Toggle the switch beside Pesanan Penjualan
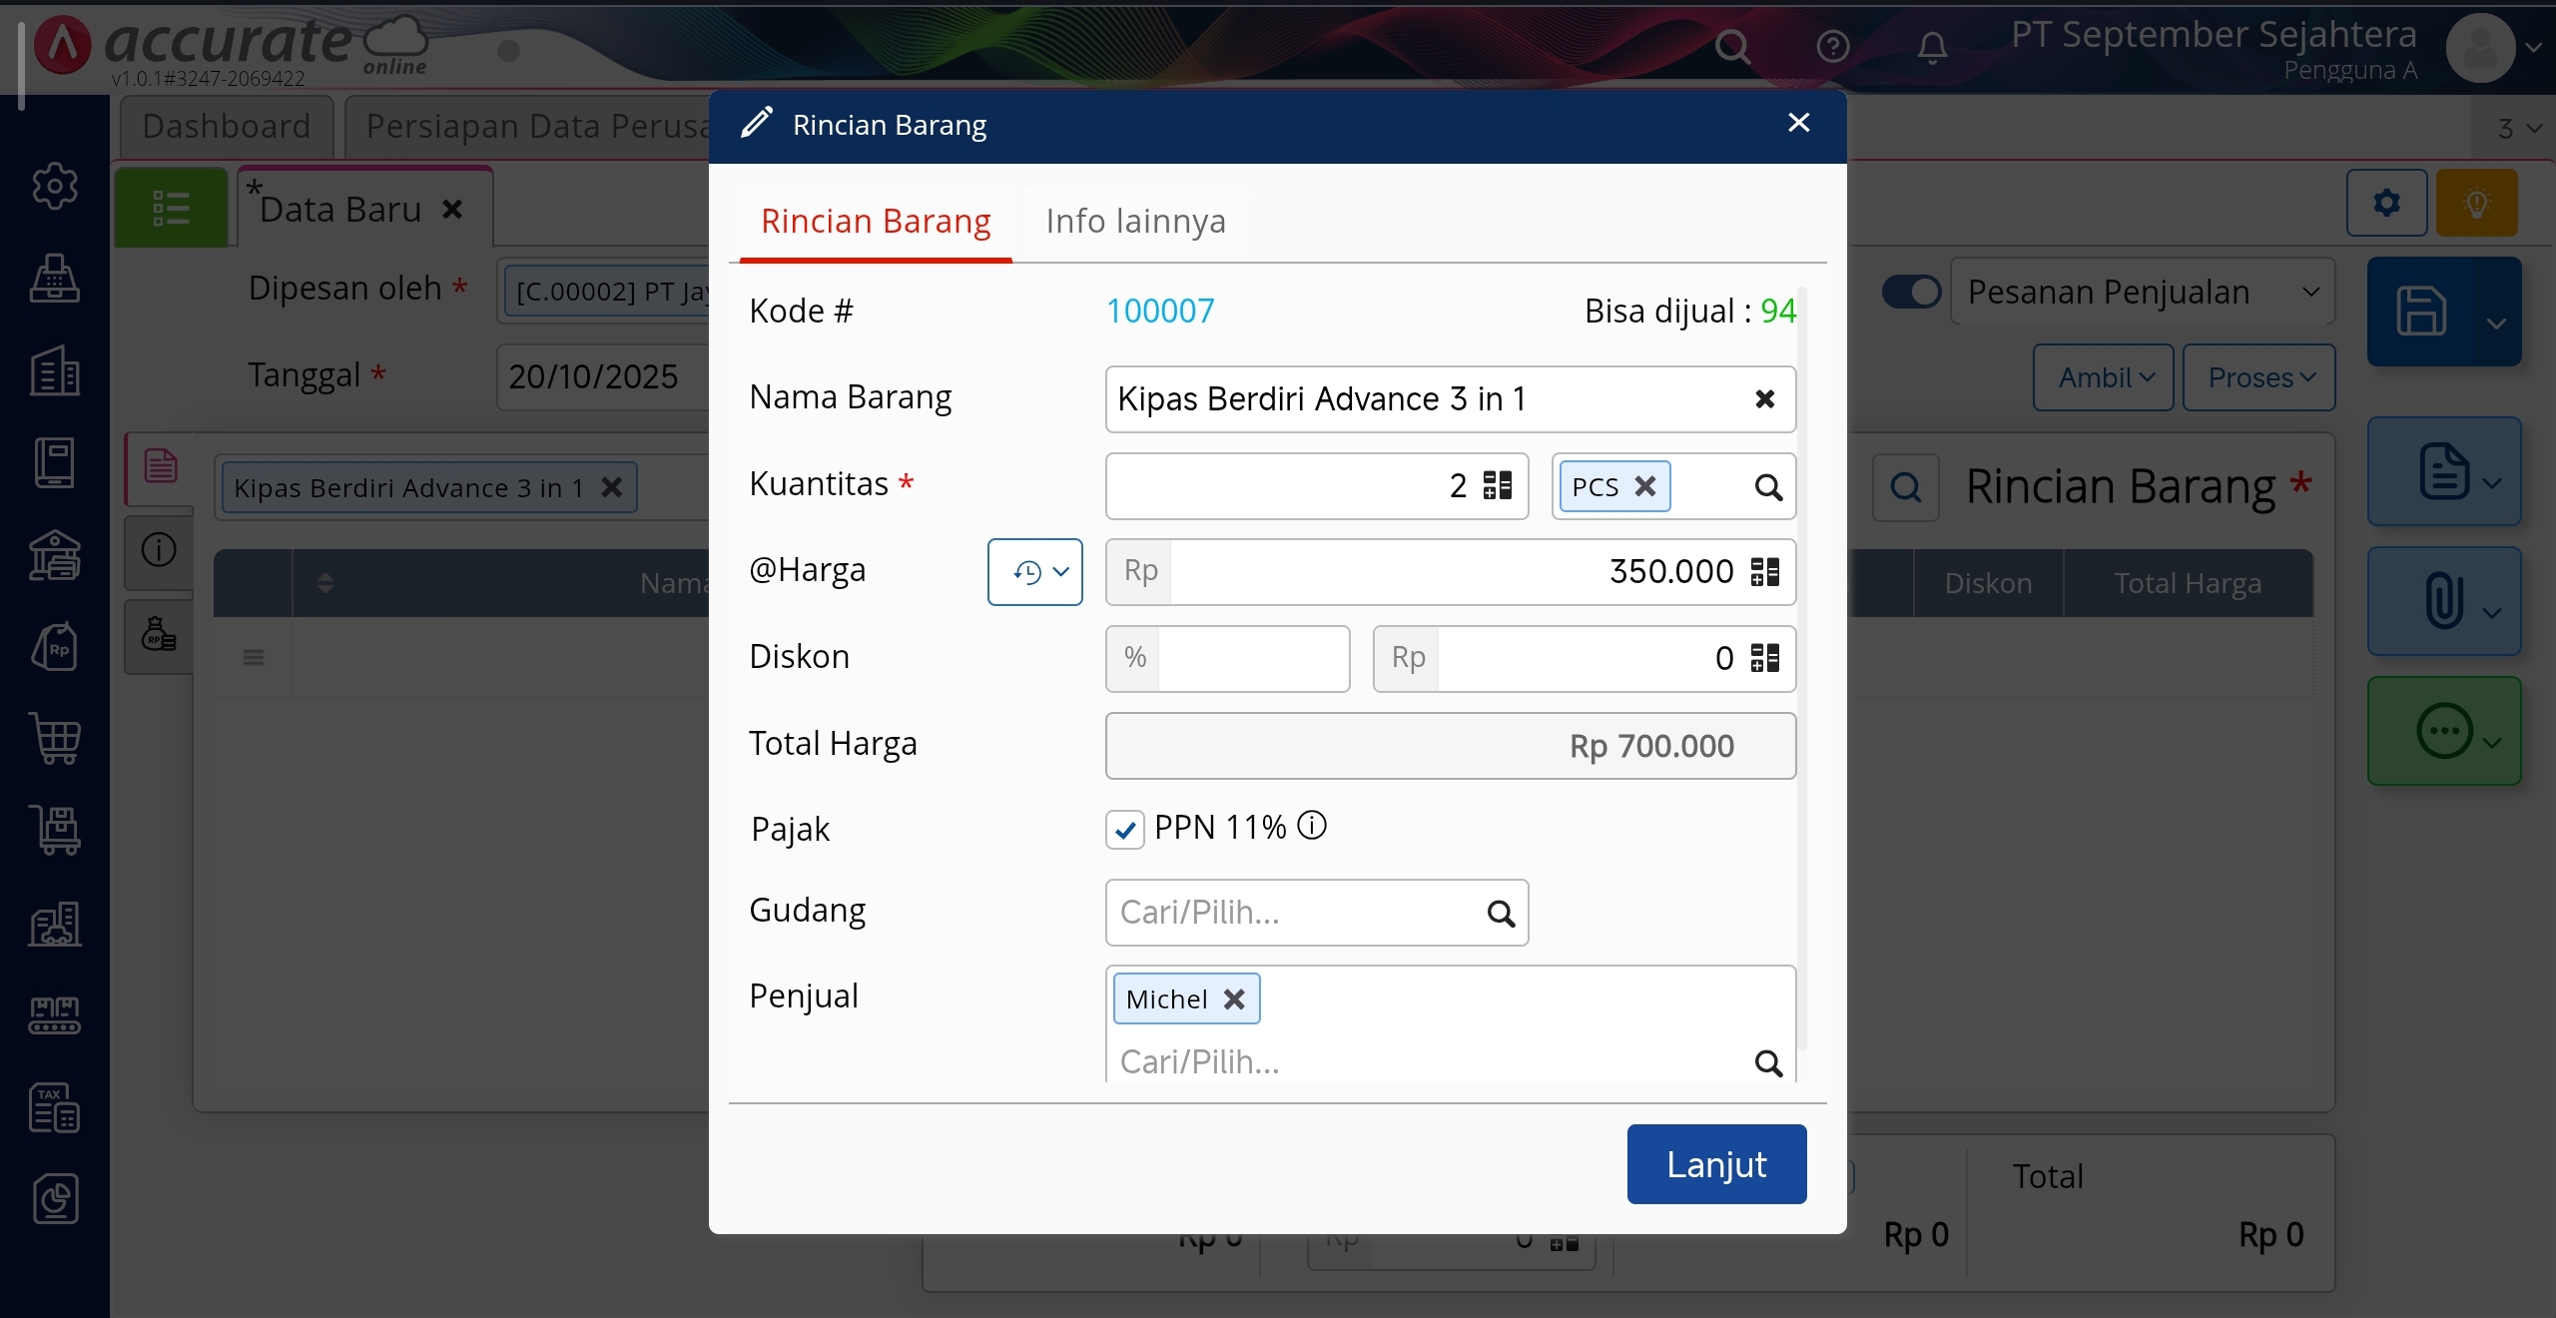Image resolution: width=2556 pixels, height=1318 pixels. click(1911, 292)
